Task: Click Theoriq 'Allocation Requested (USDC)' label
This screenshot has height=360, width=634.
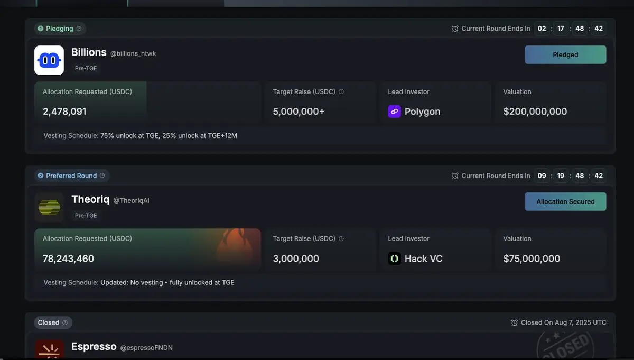Action: pyautogui.click(x=88, y=238)
